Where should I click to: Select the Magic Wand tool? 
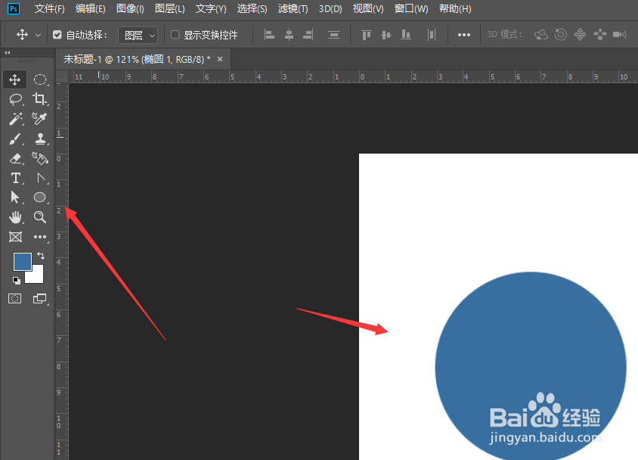pos(15,119)
